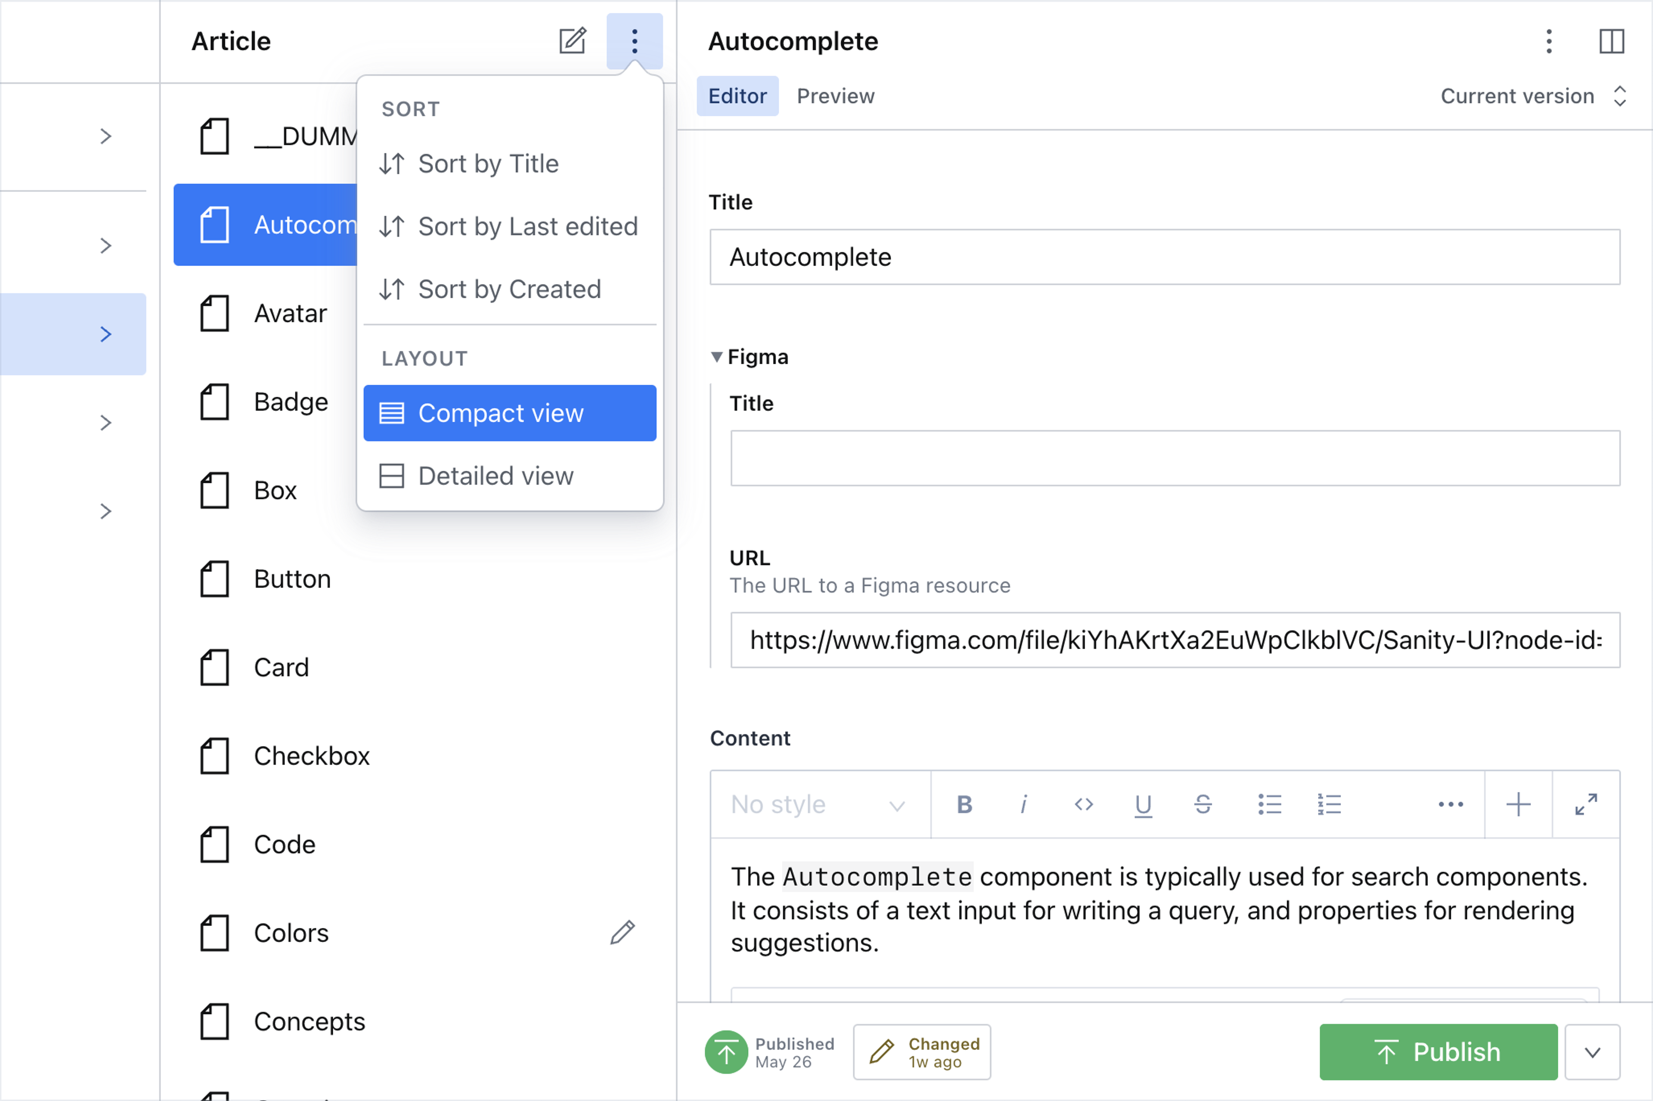
Task: Insert a bulleted list
Action: coord(1269,805)
